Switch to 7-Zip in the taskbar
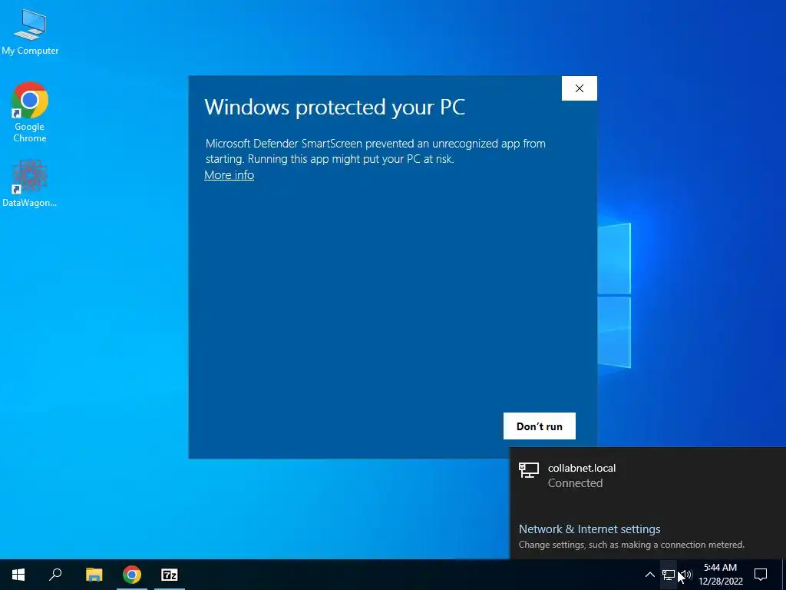Screen dimensions: 786x590 tap(170, 575)
